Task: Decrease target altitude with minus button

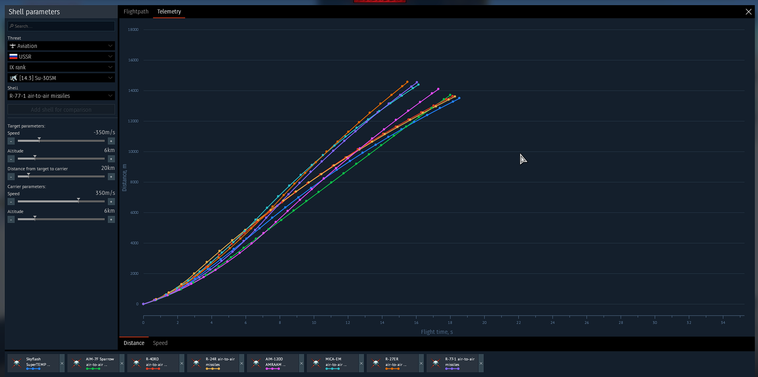Action: tap(11, 159)
